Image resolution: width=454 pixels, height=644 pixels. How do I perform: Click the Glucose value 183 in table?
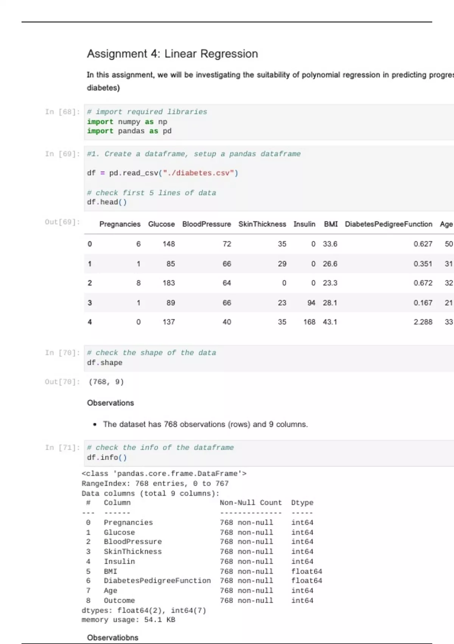coord(168,283)
